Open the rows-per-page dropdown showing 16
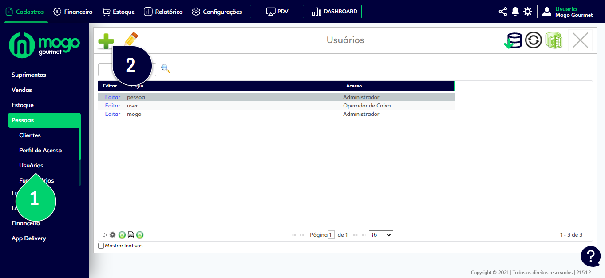Screen dimensions: 605x278 [x=381, y=235]
